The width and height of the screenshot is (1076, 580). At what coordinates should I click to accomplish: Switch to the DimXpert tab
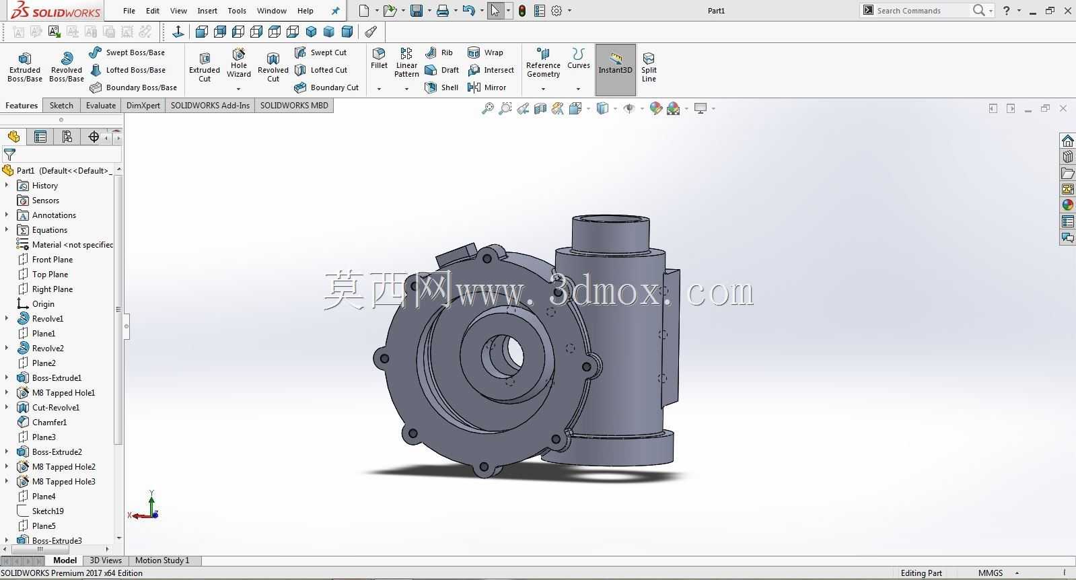coord(143,106)
